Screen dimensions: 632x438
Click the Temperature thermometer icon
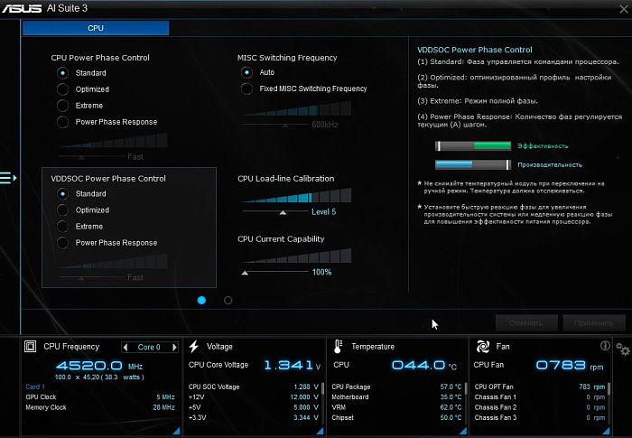click(337, 346)
